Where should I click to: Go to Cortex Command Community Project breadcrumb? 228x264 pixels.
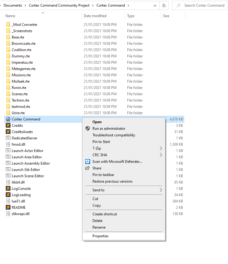[x=59, y=5]
